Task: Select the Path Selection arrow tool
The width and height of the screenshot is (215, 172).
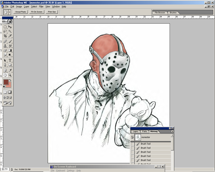Action: [5, 60]
